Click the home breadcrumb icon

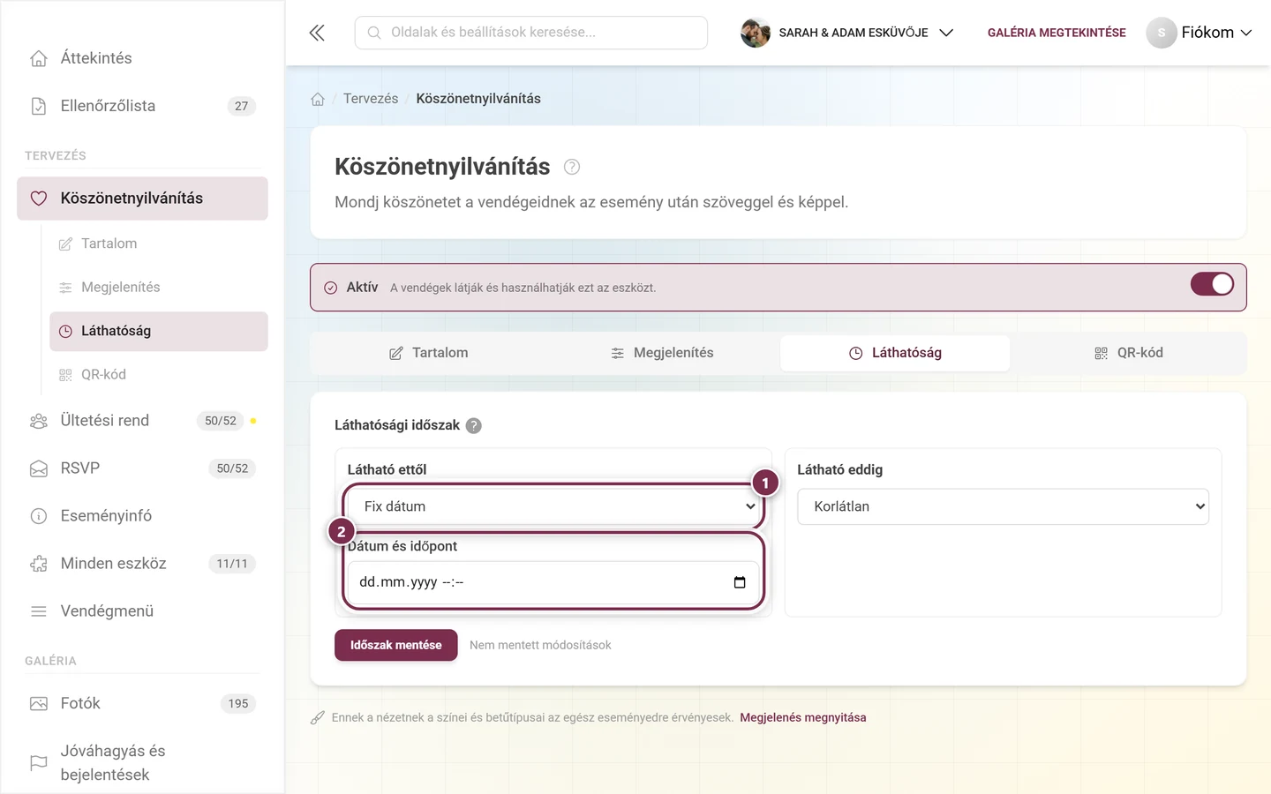(x=318, y=99)
